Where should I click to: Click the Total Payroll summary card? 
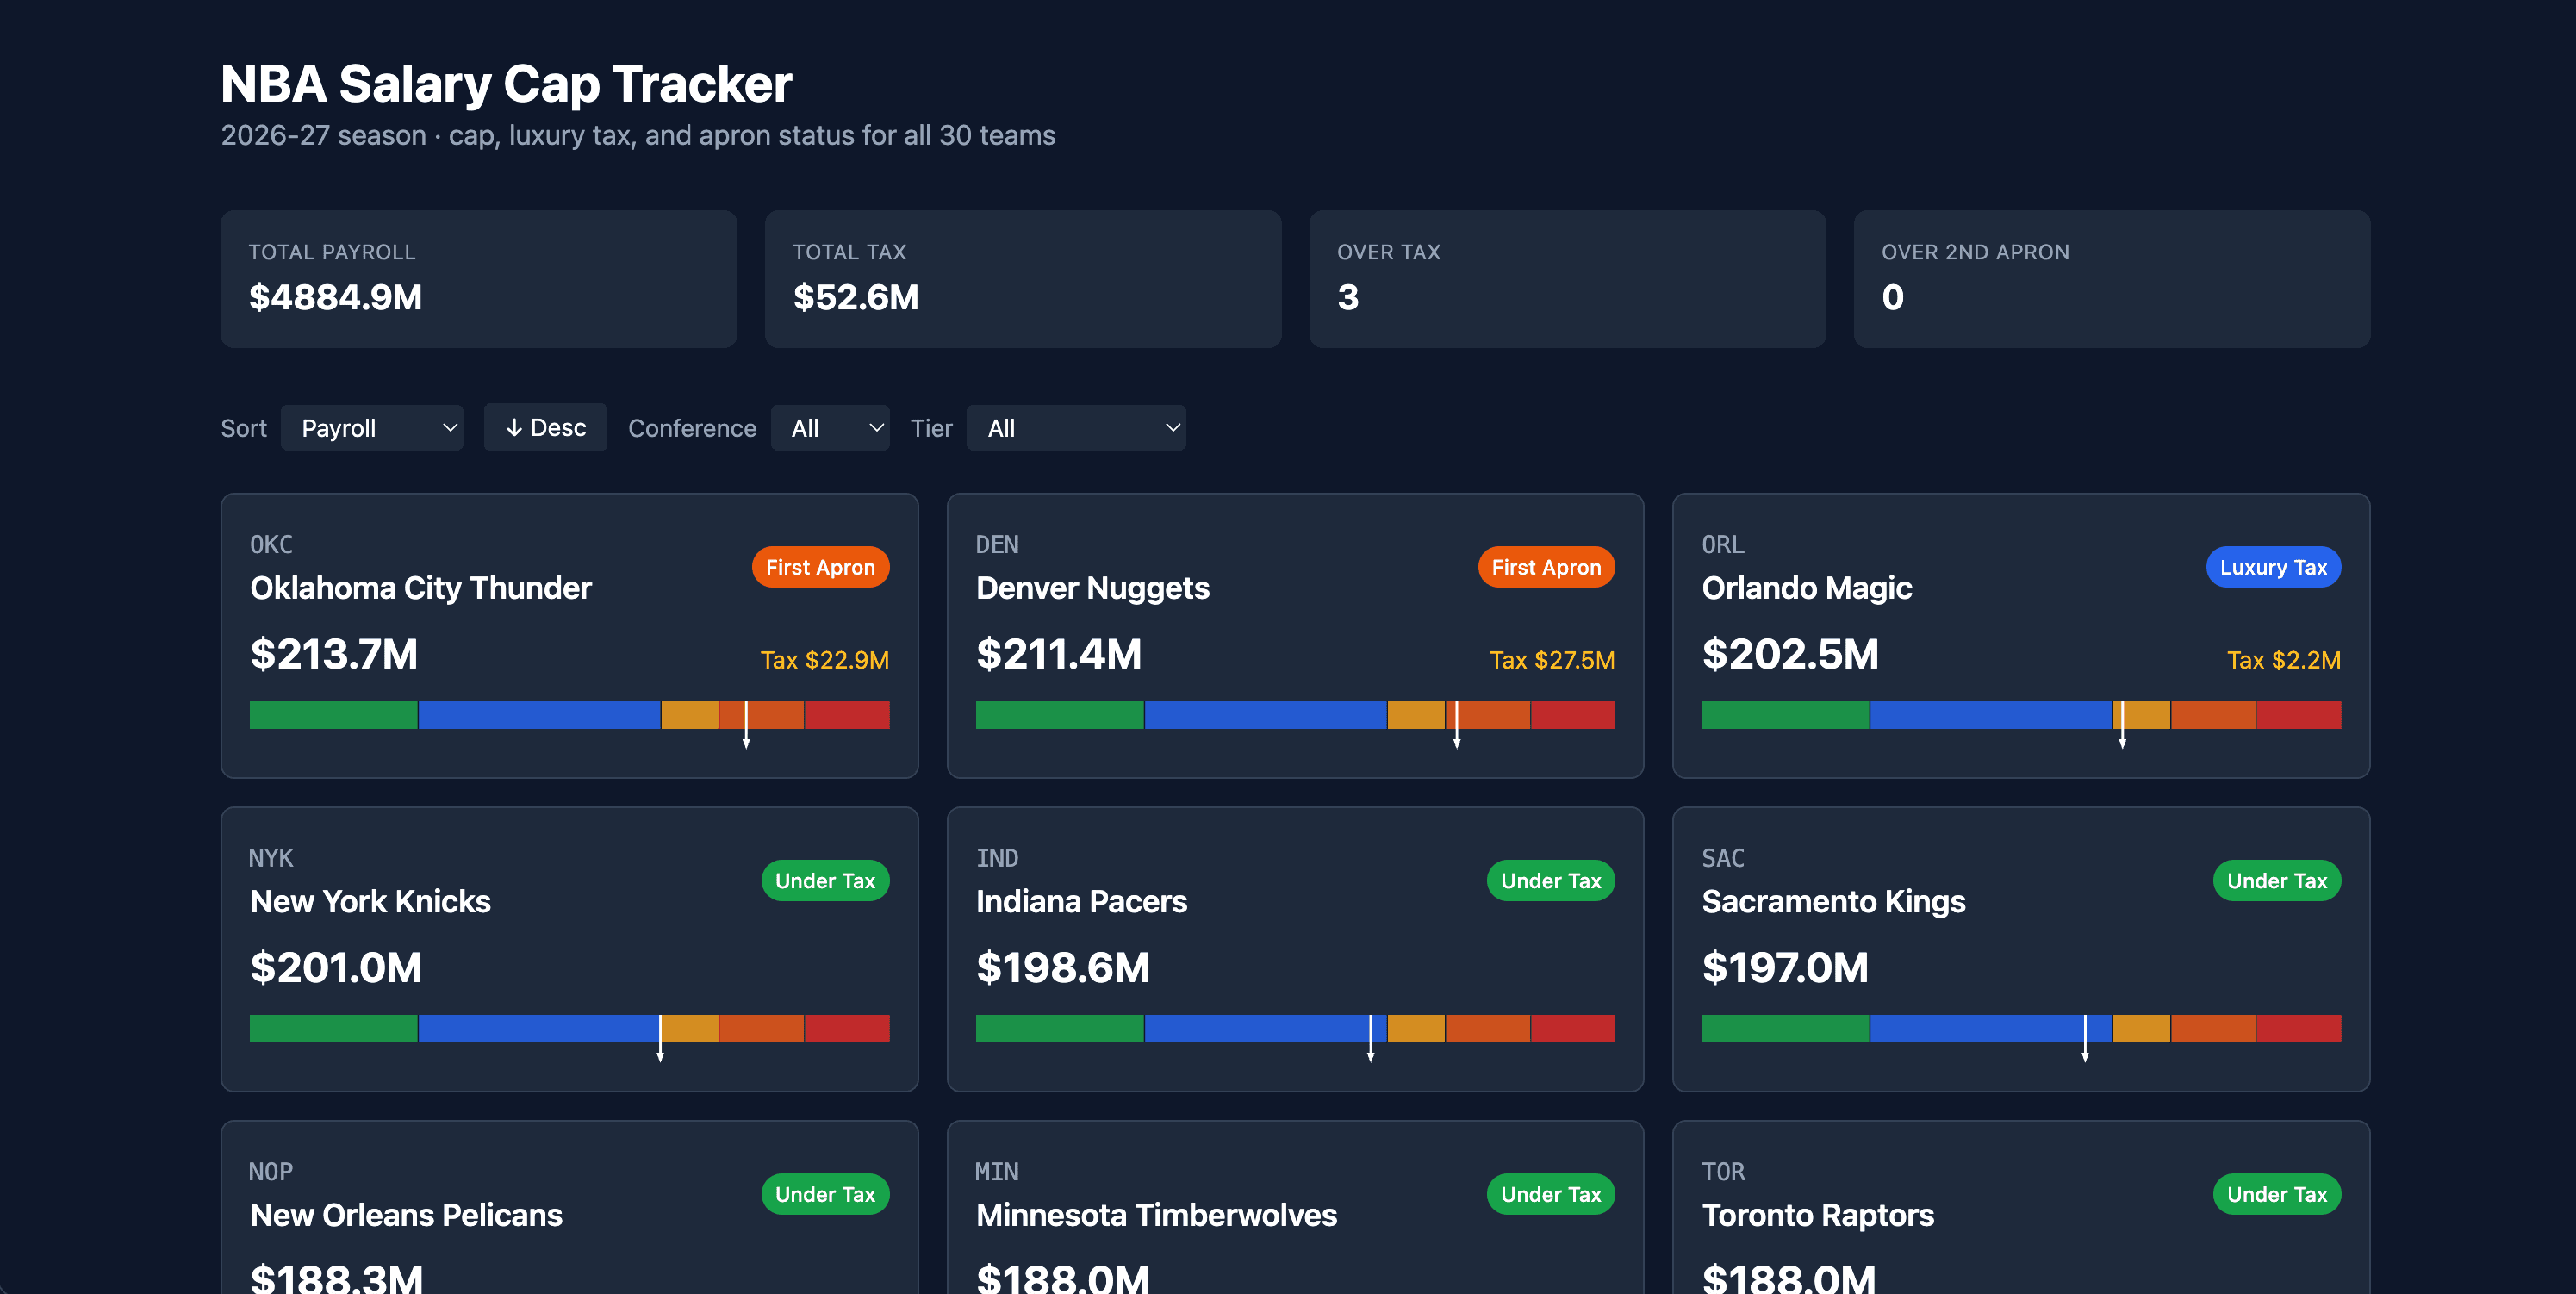pyautogui.click(x=479, y=279)
